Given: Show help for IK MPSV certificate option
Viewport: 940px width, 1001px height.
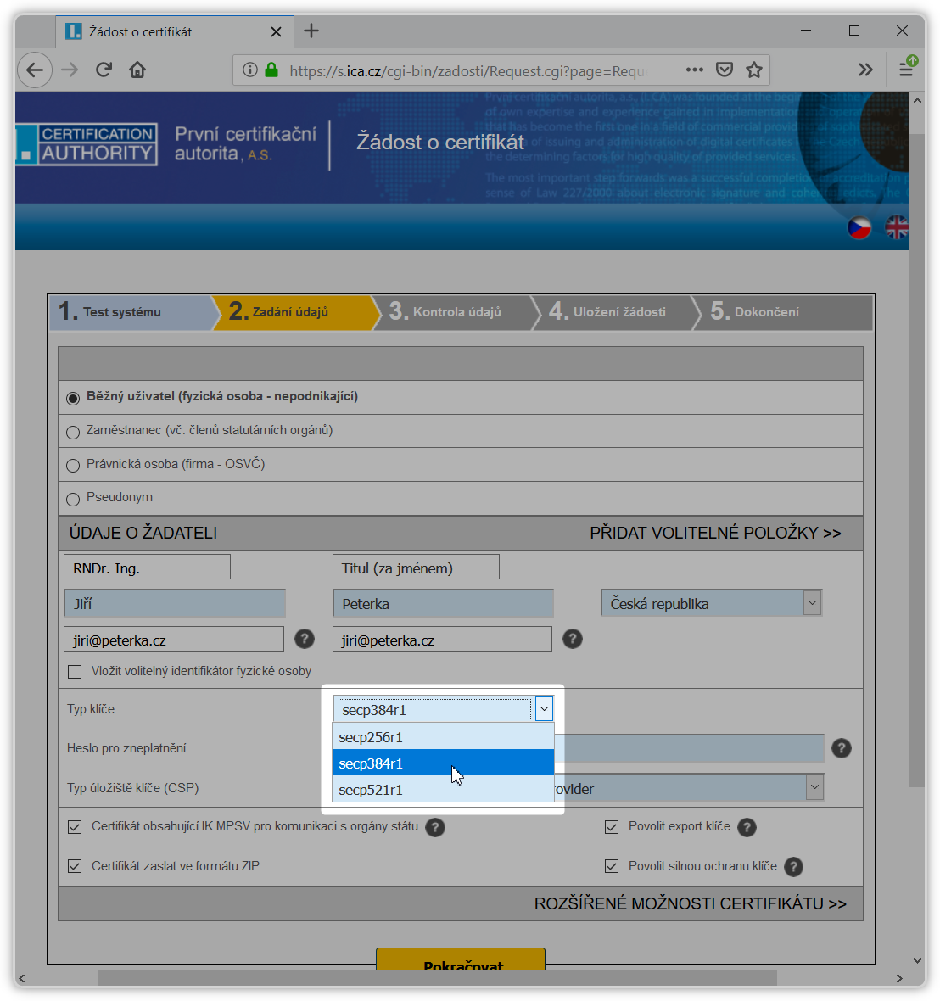Looking at the screenshot, I should tap(435, 827).
